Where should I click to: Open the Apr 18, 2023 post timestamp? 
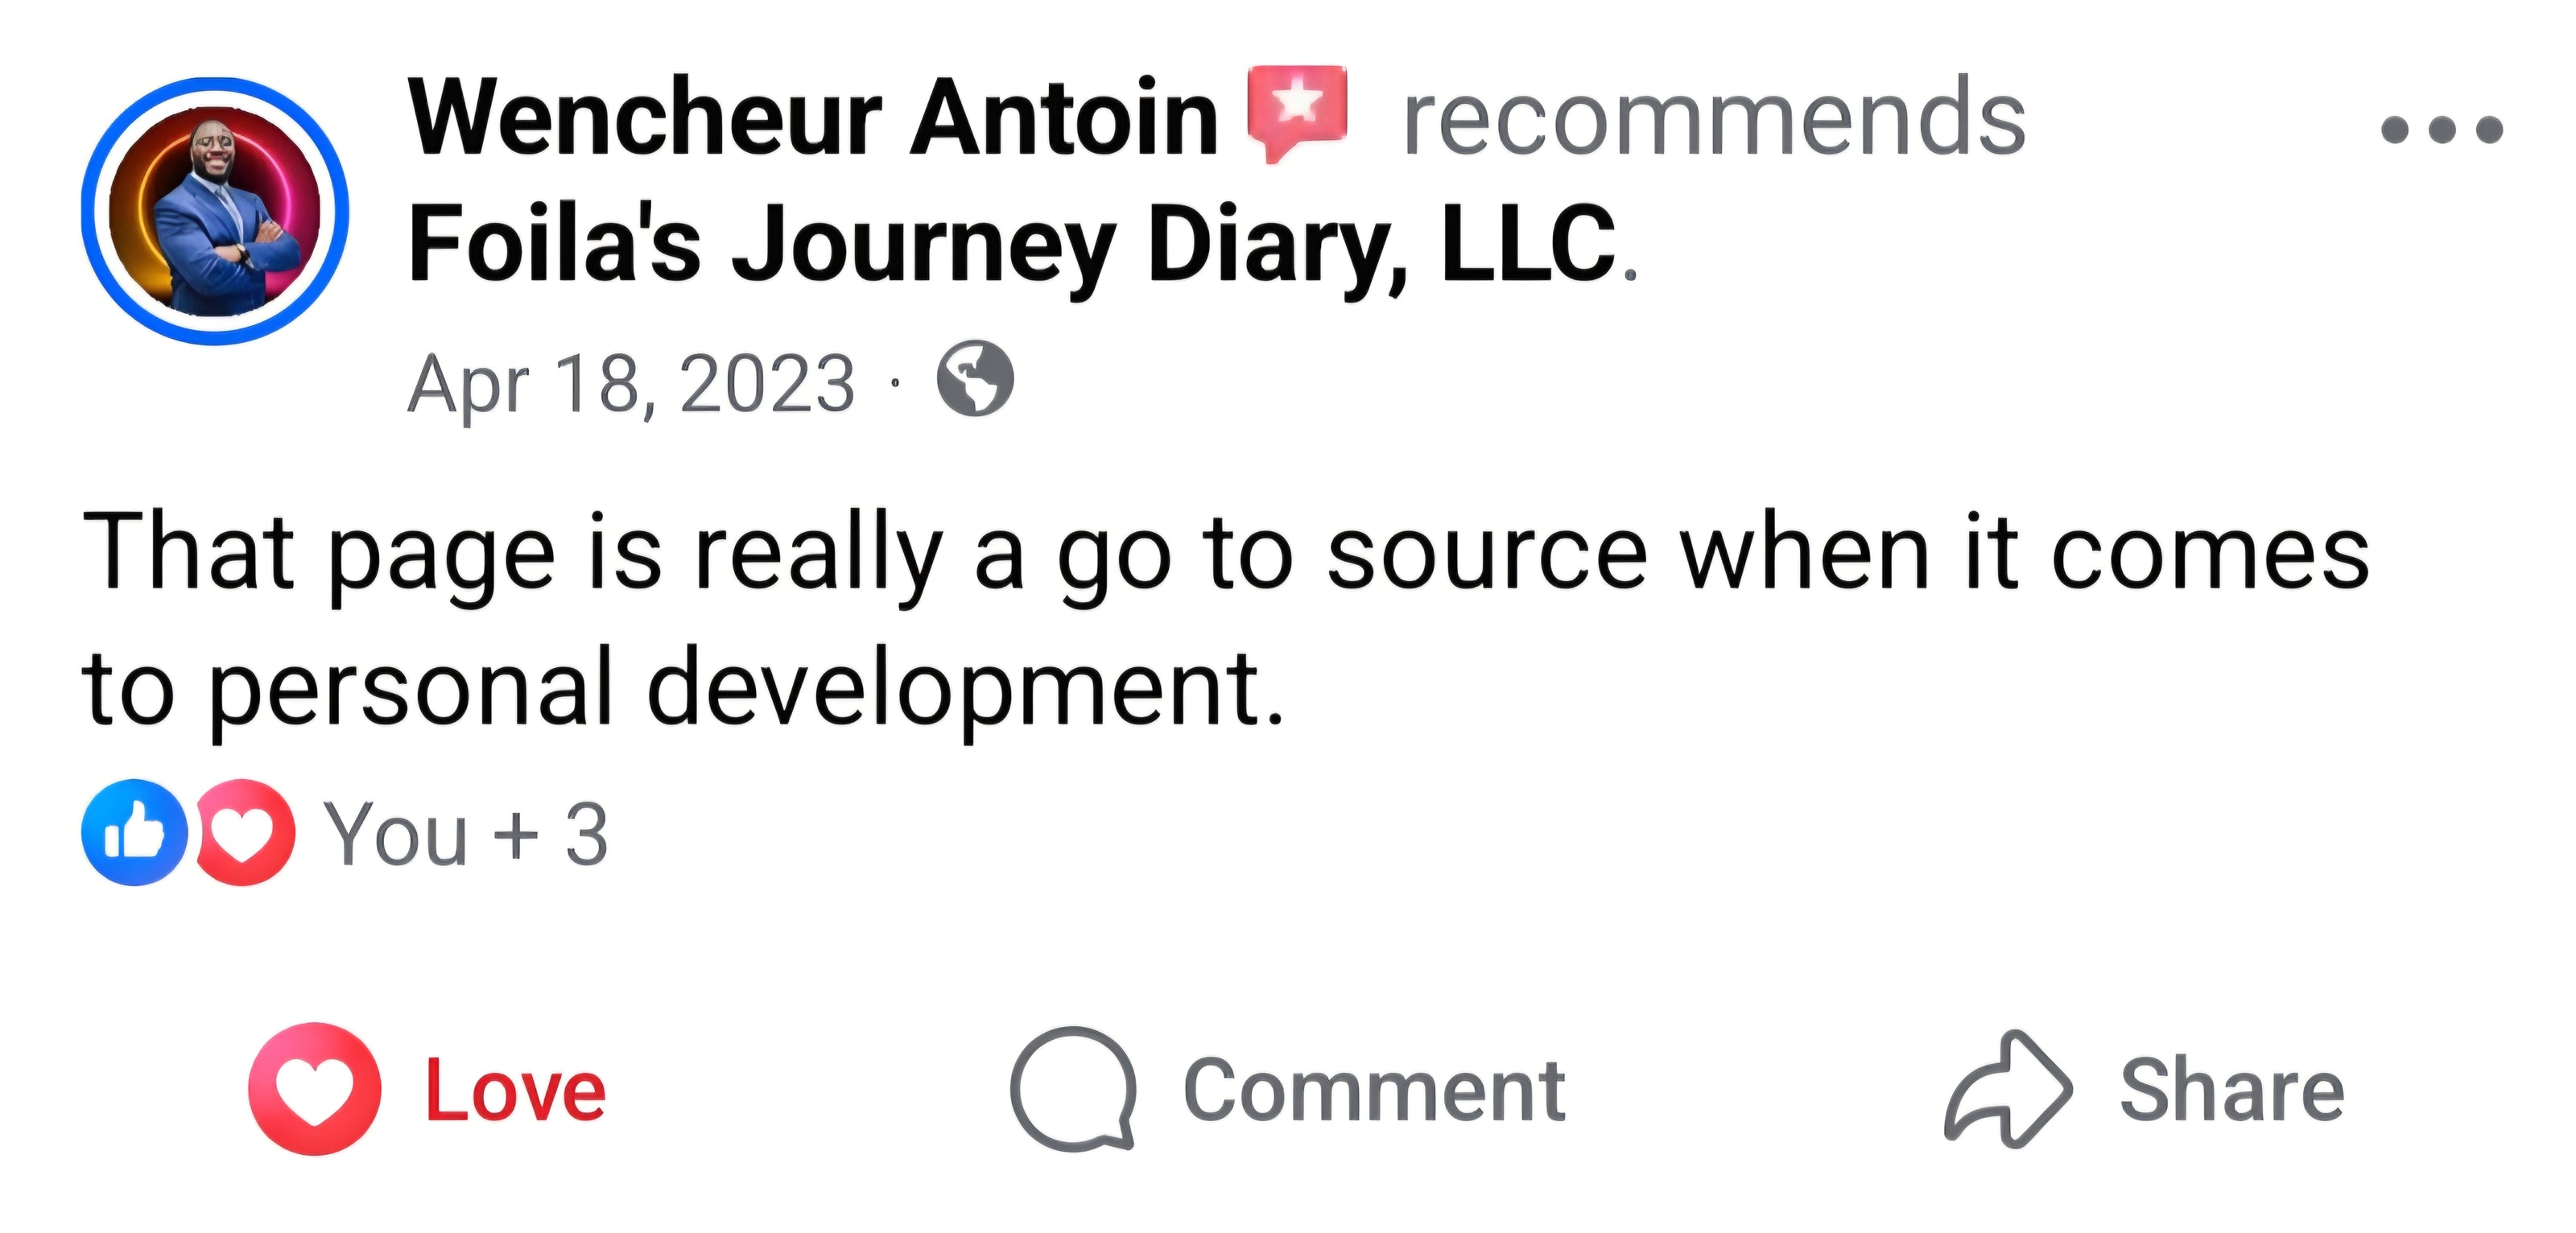coord(631,383)
